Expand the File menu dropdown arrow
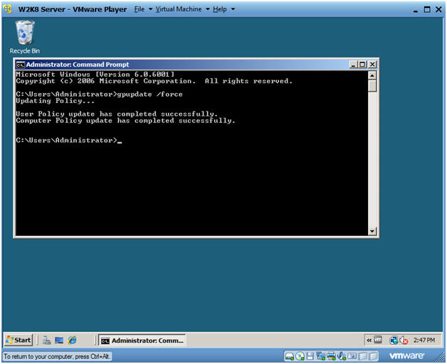The height and width of the screenshot is (364, 447). (150, 9)
